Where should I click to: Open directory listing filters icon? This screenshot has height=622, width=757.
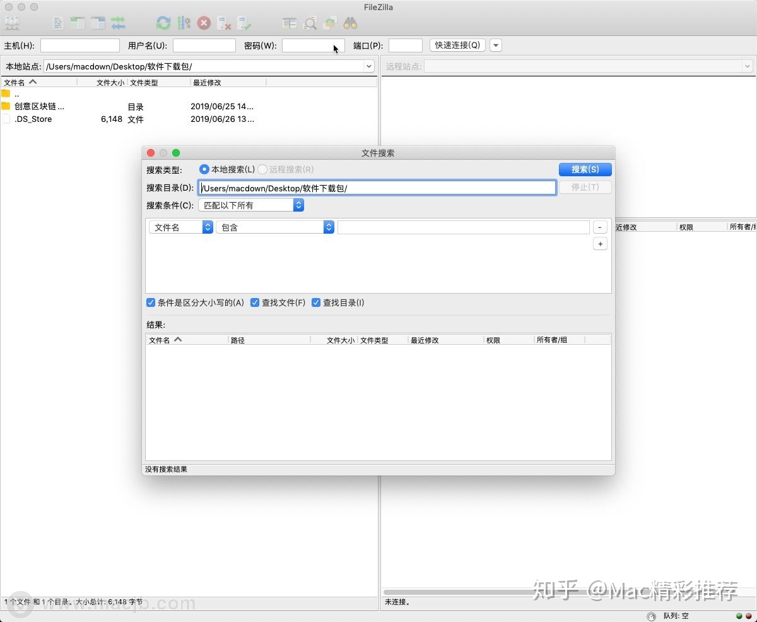(290, 23)
